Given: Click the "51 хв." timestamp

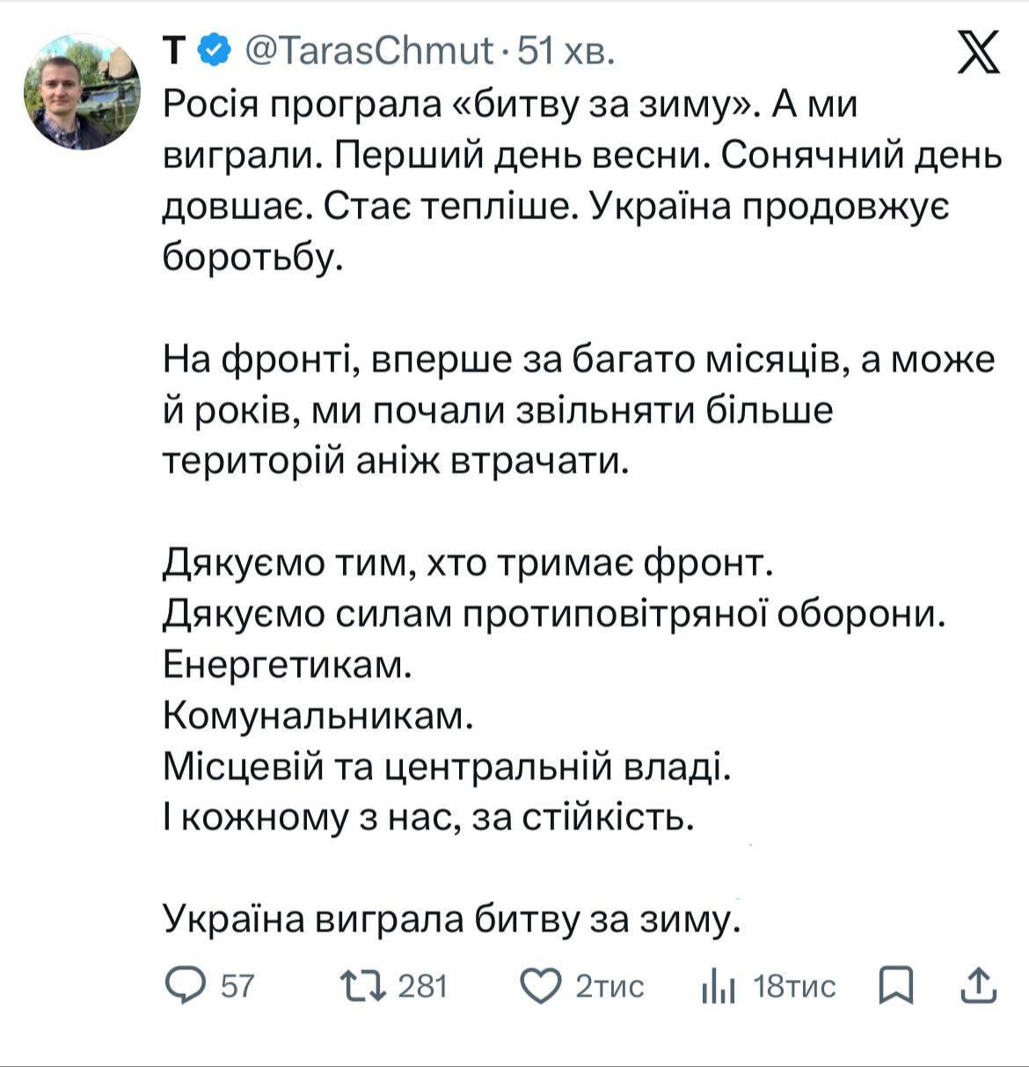Looking at the screenshot, I should [x=565, y=52].
